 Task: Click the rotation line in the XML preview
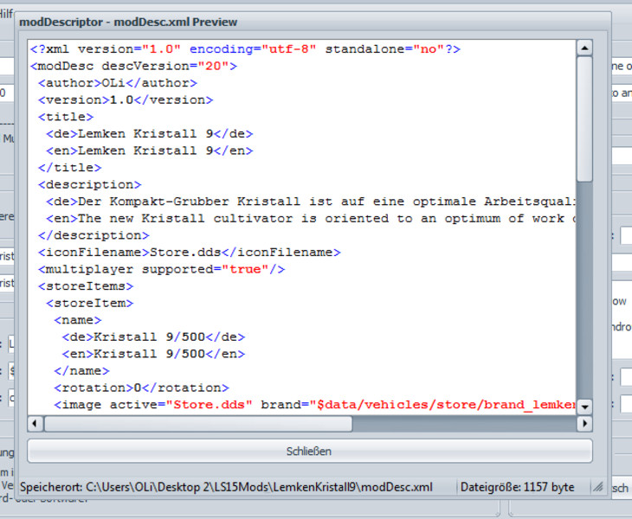point(140,388)
